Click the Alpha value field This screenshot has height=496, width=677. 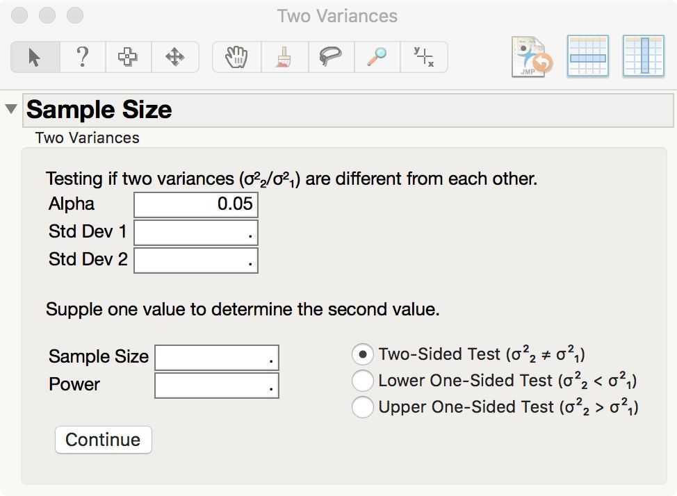click(195, 205)
